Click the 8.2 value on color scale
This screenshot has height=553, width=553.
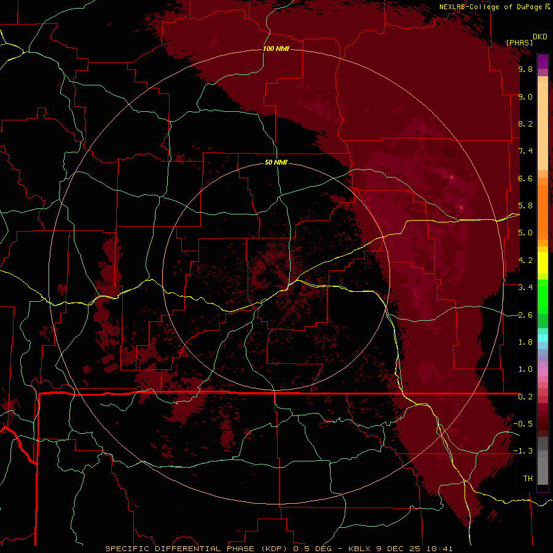pos(525,124)
